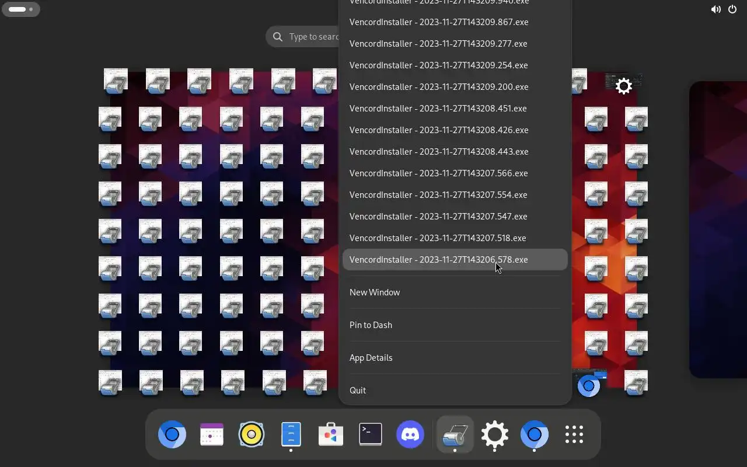Select window VencordInstaller 2023-11-27T143209.254.exe

(x=455, y=65)
